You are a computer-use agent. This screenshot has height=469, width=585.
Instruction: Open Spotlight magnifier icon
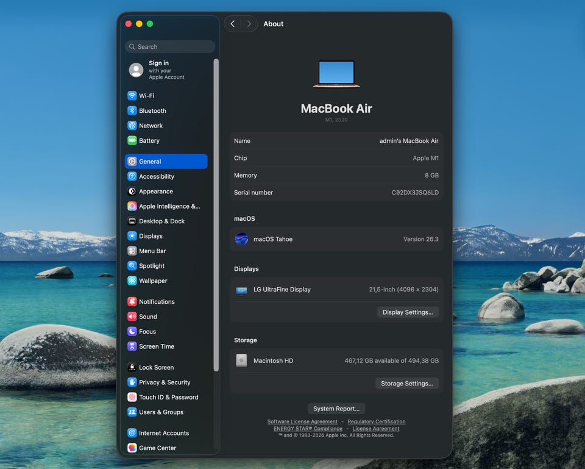coord(132,266)
